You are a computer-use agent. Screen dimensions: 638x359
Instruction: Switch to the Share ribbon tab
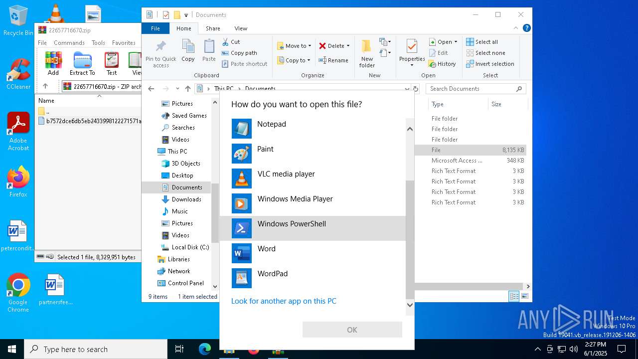pos(213,28)
